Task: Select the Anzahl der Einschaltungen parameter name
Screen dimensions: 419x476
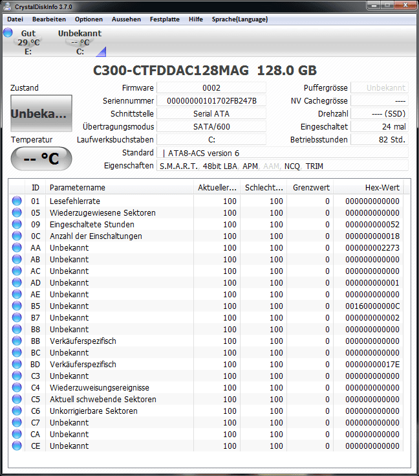Action: [x=96, y=236]
